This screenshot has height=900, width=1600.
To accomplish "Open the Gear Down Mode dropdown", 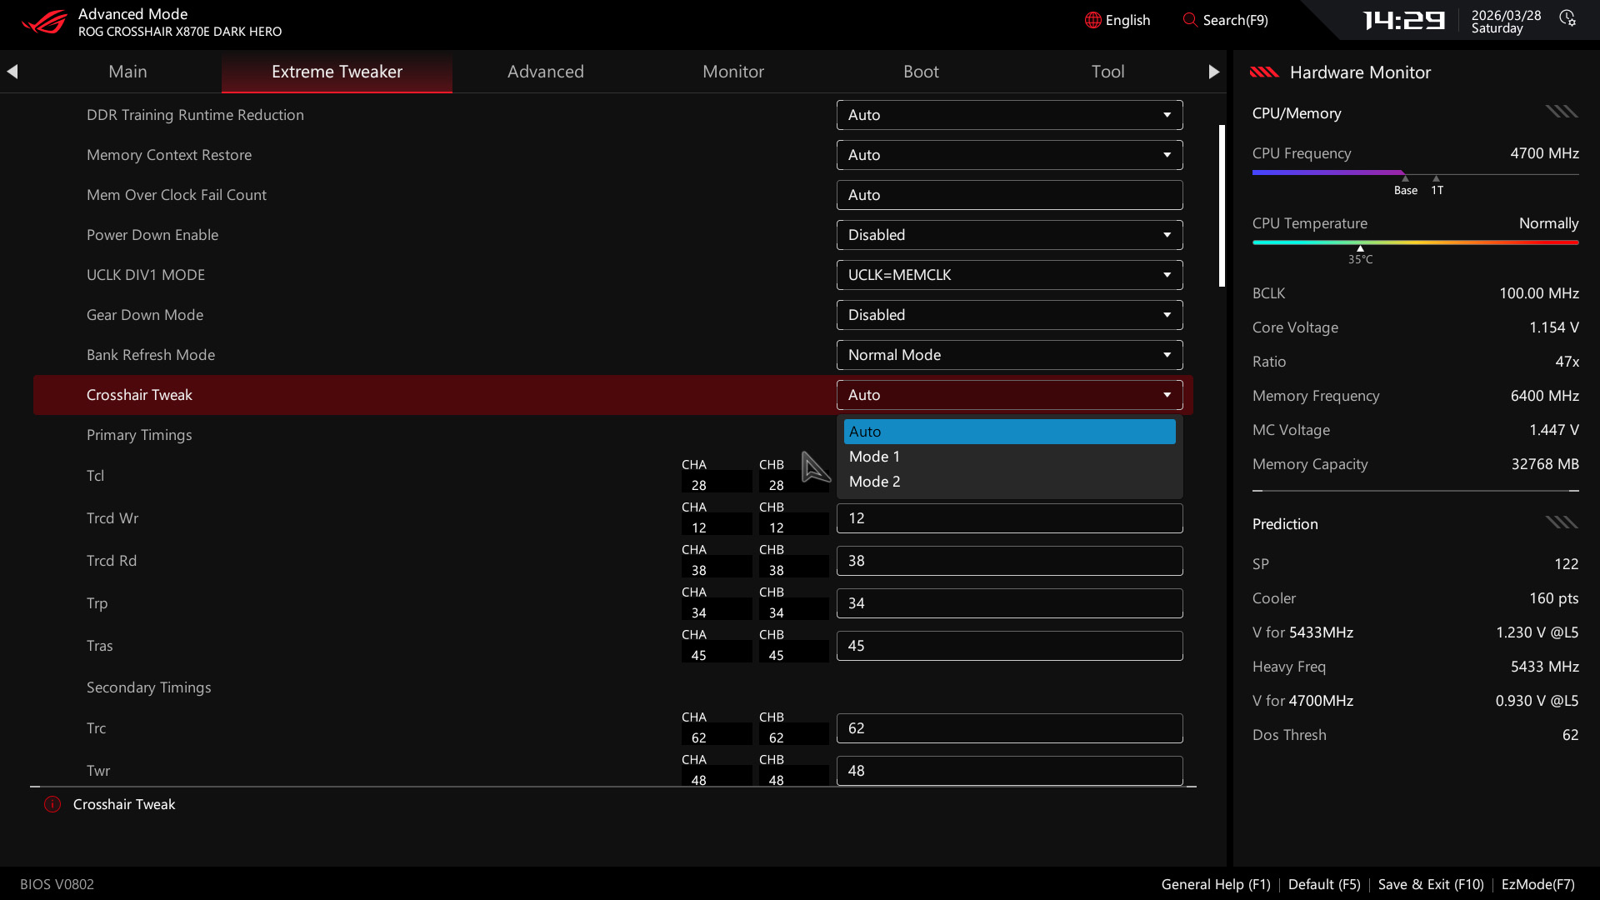I will coord(1008,315).
